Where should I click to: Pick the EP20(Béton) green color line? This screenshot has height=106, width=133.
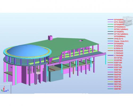point(111,27)
